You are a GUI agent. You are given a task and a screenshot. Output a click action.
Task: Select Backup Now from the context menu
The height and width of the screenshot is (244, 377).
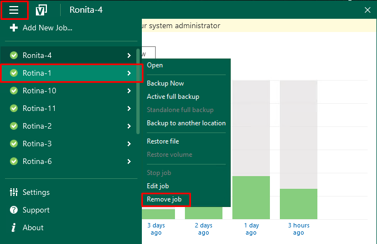(x=166, y=83)
